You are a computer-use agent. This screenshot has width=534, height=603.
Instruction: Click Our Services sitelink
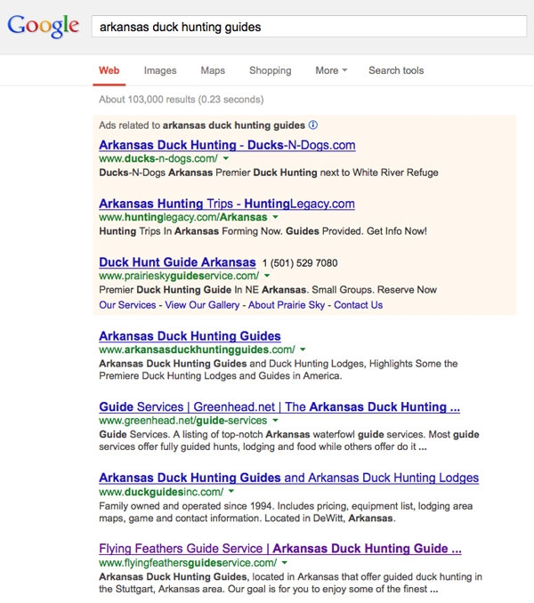tap(127, 305)
